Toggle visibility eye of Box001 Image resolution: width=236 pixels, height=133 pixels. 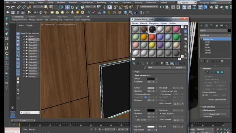(24, 37)
